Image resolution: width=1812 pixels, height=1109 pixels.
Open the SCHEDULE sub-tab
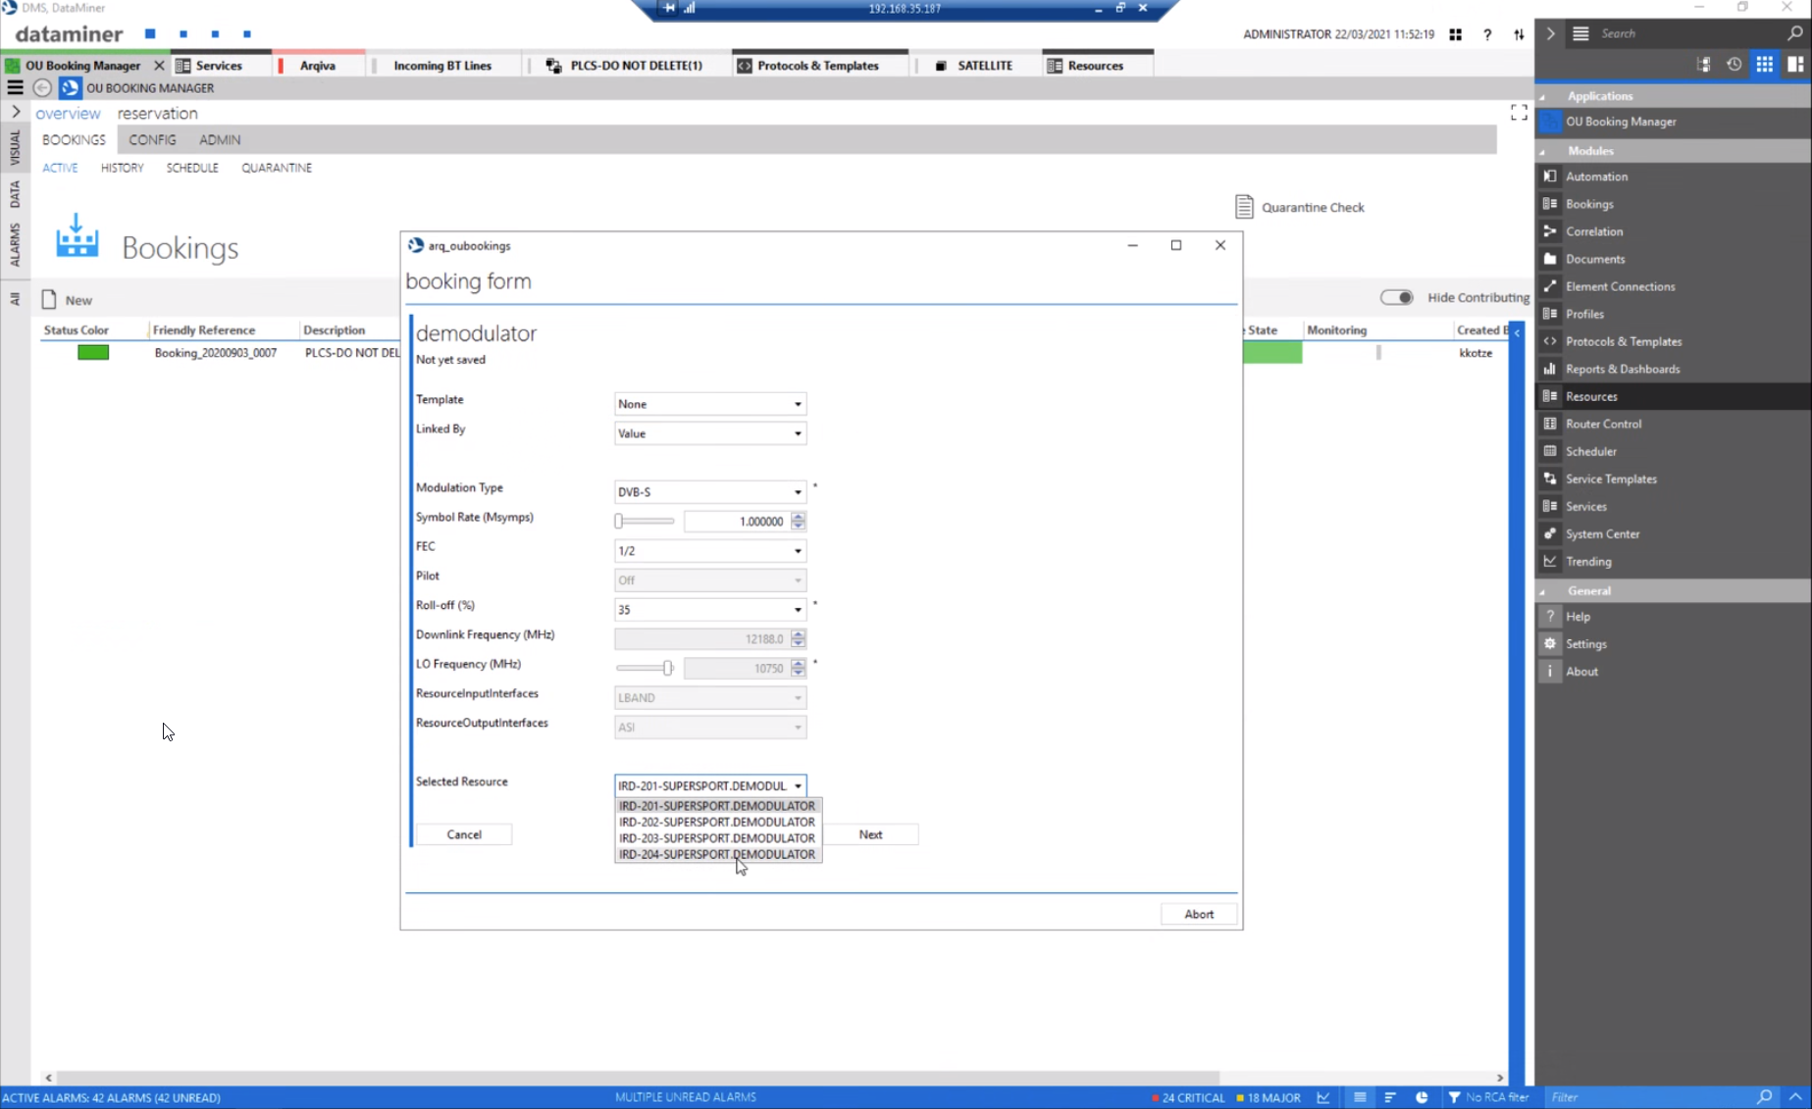[192, 168]
